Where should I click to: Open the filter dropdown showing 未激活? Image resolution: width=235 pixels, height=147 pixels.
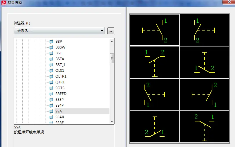coord(59,31)
